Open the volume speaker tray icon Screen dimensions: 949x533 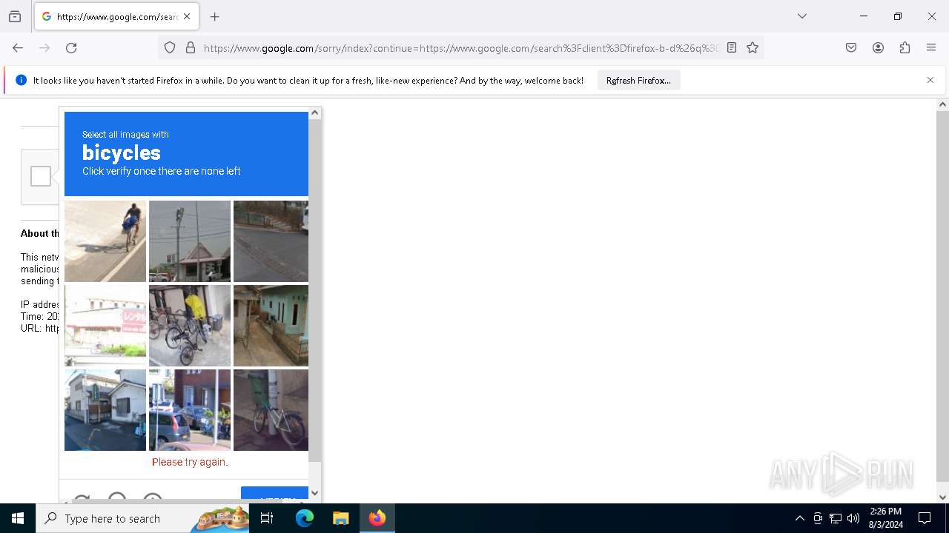tap(853, 518)
